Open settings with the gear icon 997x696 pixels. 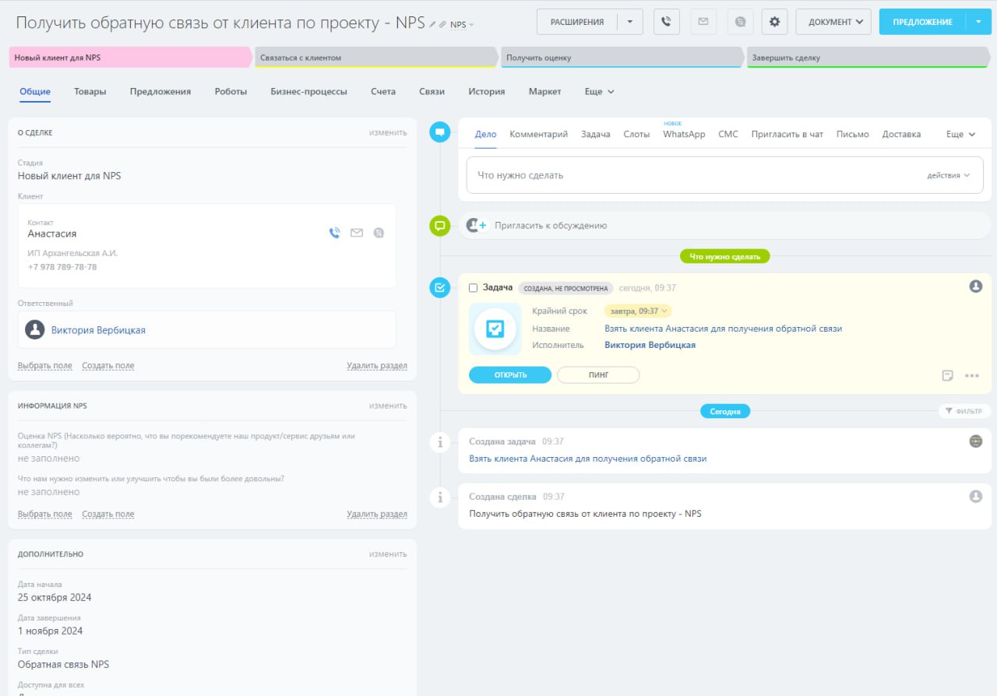point(774,22)
